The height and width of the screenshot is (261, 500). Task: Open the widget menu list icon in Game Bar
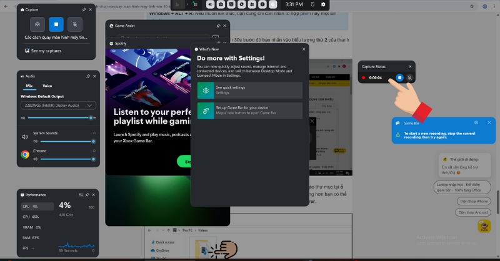pyautogui.click(x=196, y=4)
